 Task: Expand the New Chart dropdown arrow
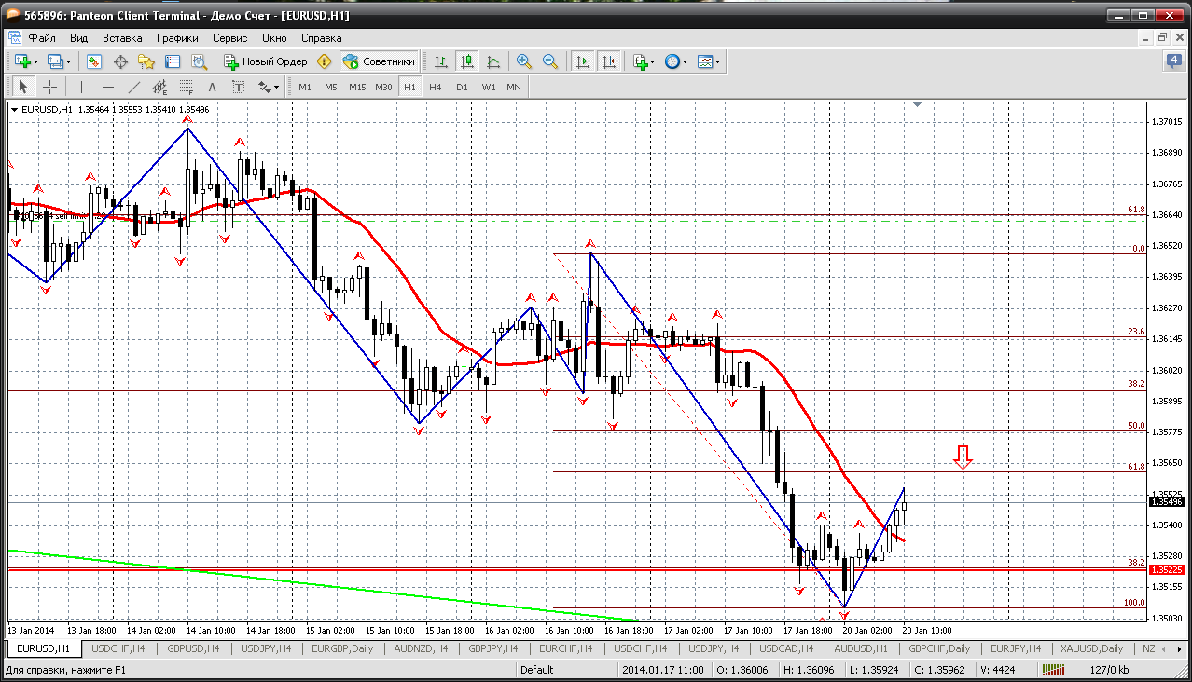tap(36, 61)
